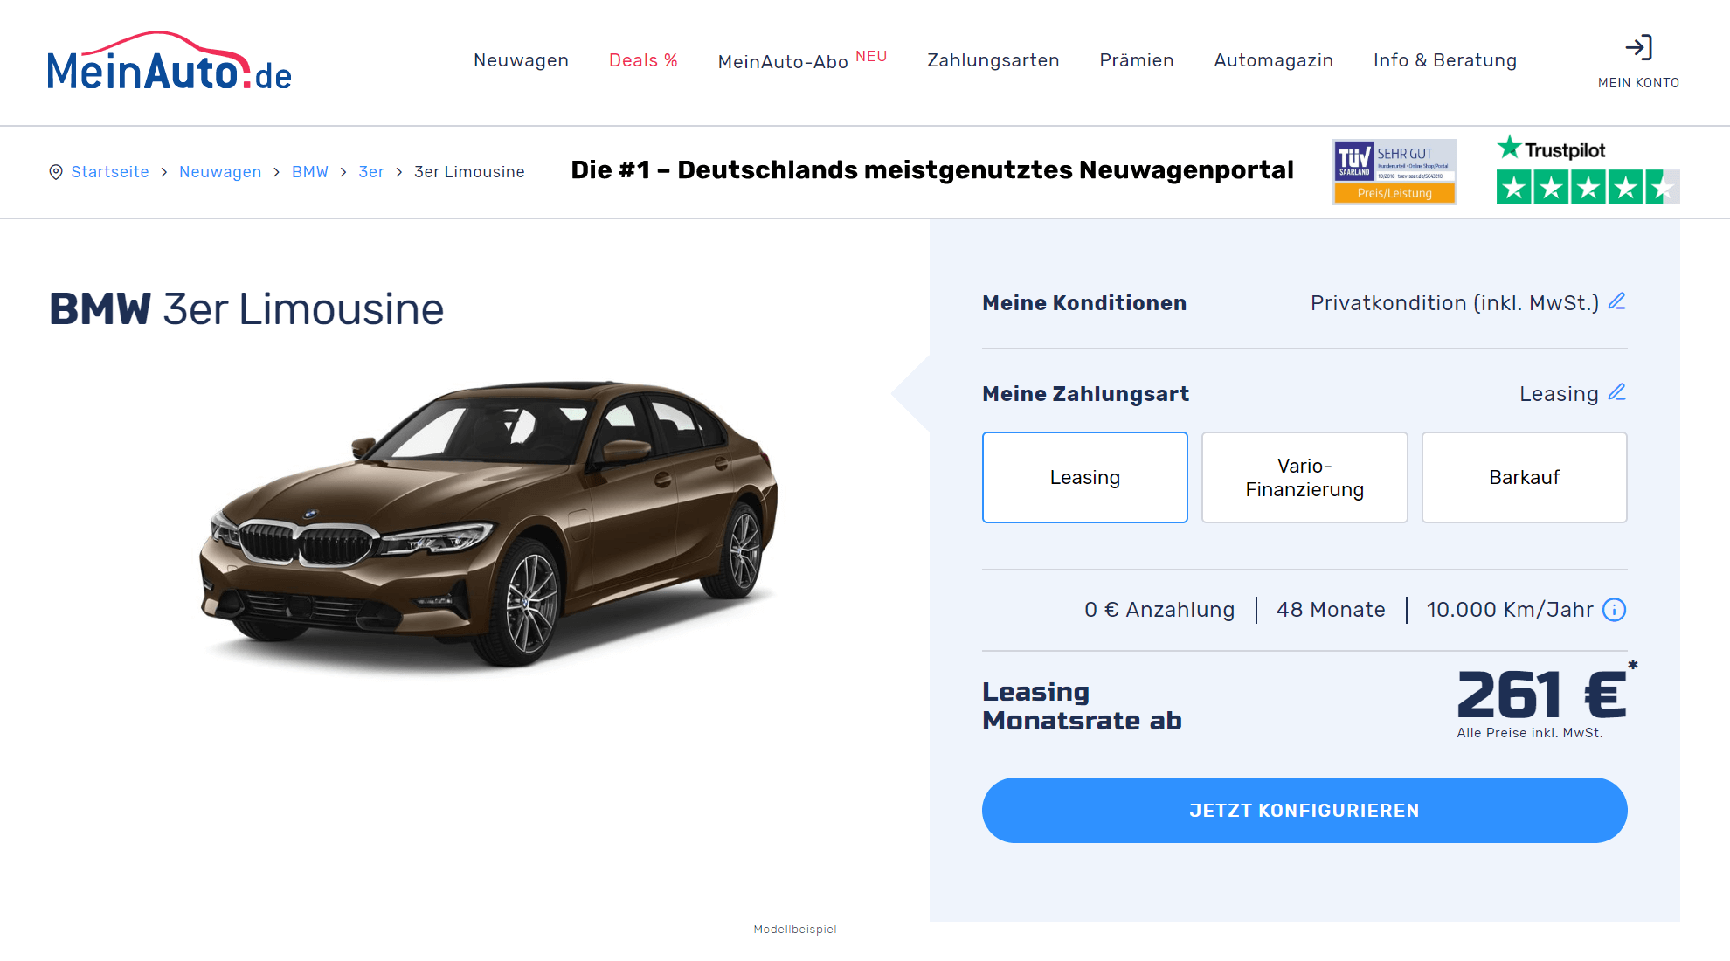Click the Modellbeispiel caption
Screen dimensions: 1730x961
795,930
